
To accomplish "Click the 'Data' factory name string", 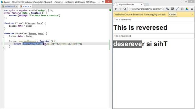I will coord(25,13).
